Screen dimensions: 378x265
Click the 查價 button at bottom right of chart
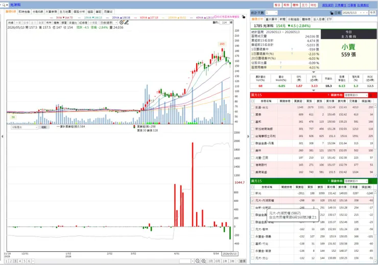point(243,261)
